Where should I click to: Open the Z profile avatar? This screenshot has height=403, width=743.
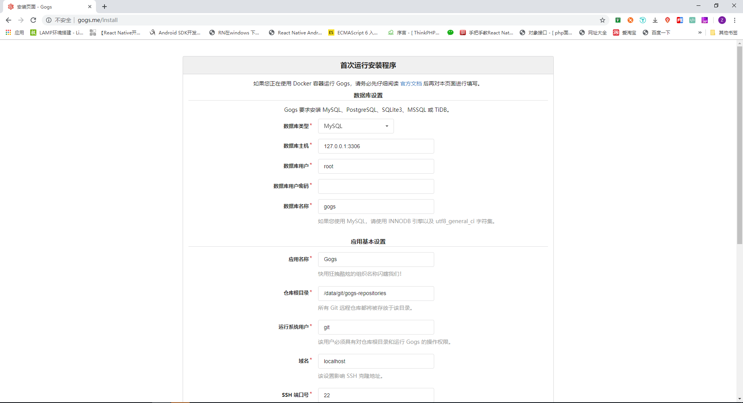[x=722, y=20]
